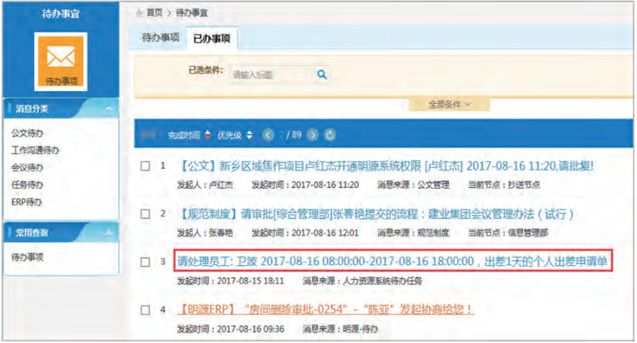This screenshot has width=637, height=343.
Task: Open the 【明源ERP】房间删除审批-0254 link
Action: (x=325, y=310)
